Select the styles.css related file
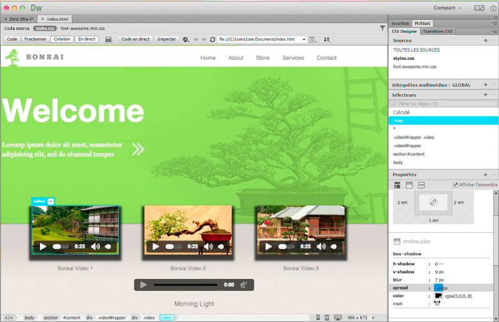The image size is (499, 322). 45,28
